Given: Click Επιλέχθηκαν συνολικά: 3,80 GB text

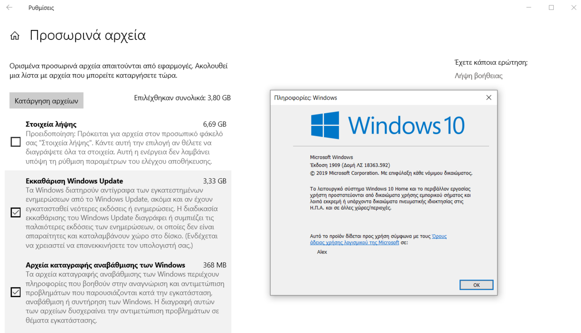Looking at the screenshot, I should (x=182, y=98).
